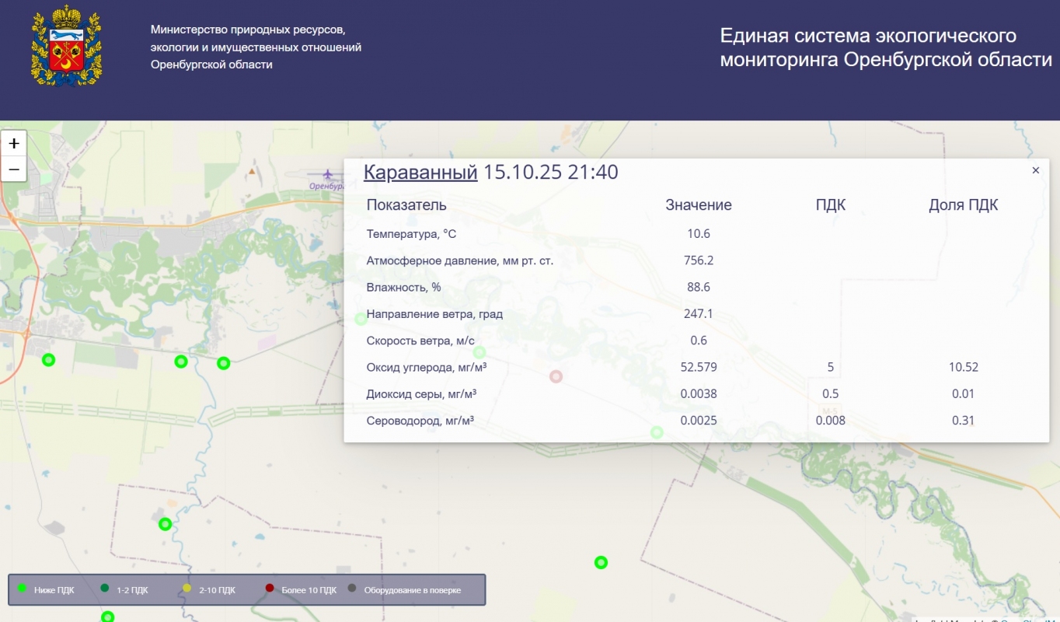1060x622 pixels.
Task: Click the dark green 1-2 ПДК legend dot
Action: coord(105,589)
